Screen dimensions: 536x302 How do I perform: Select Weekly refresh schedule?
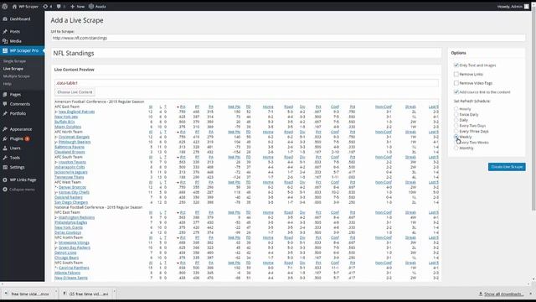click(x=456, y=137)
